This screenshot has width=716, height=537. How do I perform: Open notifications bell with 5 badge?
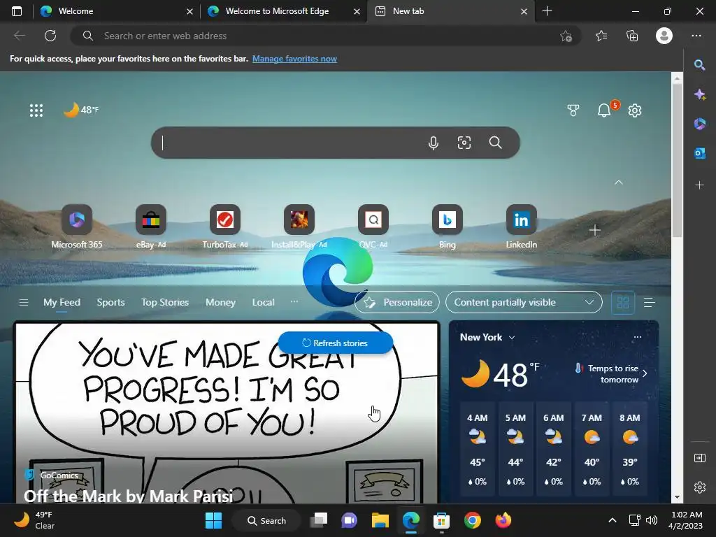(x=605, y=110)
